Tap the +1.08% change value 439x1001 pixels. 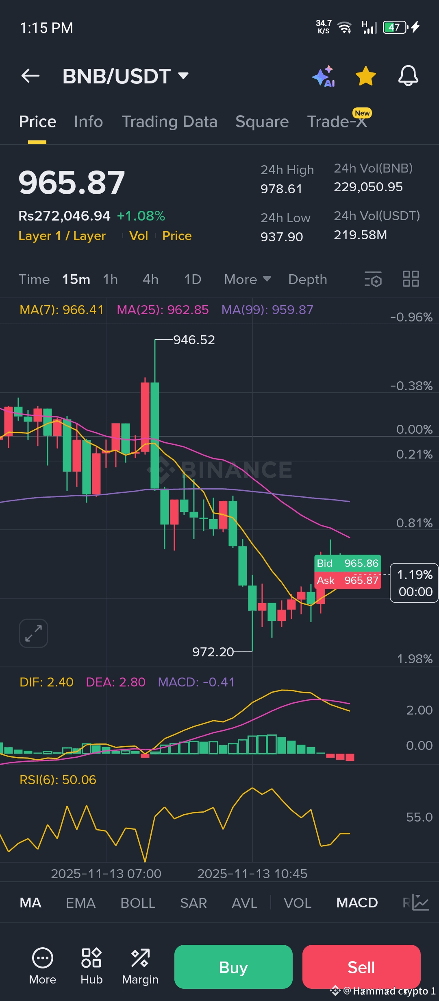click(141, 216)
